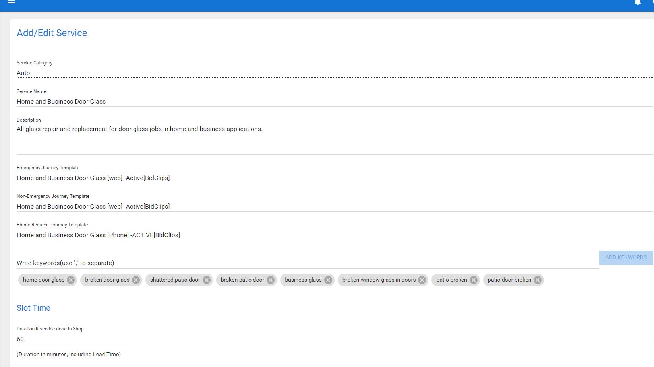The image size is (654, 367).
Task: Remove the 'business glass' keyword chip
Action: 328,280
